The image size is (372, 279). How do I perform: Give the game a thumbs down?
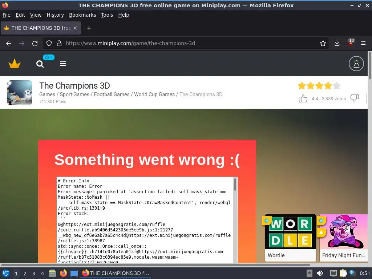click(355, 98)
